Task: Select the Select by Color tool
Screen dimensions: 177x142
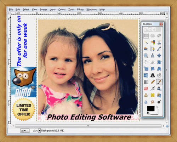Action: click(153, 42)
